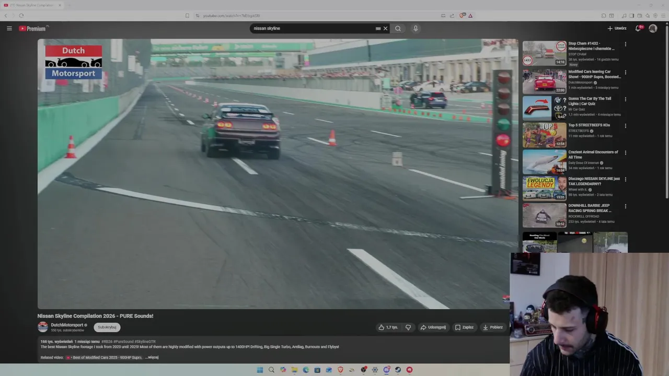This screenshot has width=669, height=376.
Task: Open Settings gear in the taskbar
Action: 375,370
